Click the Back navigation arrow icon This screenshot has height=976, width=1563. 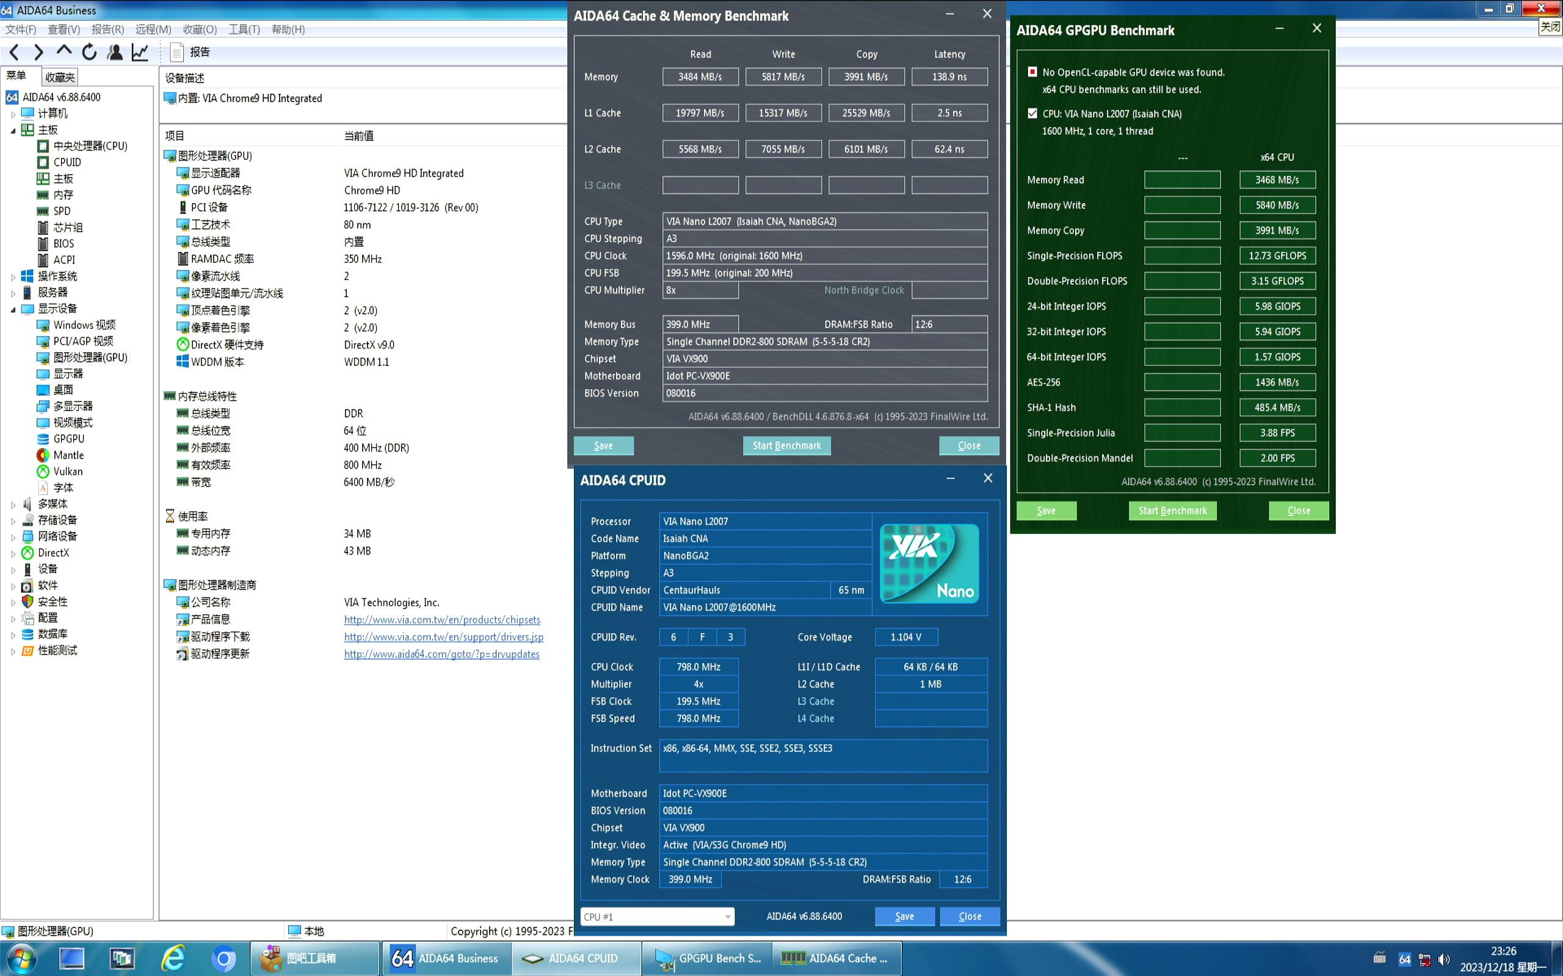pos(14,52)
